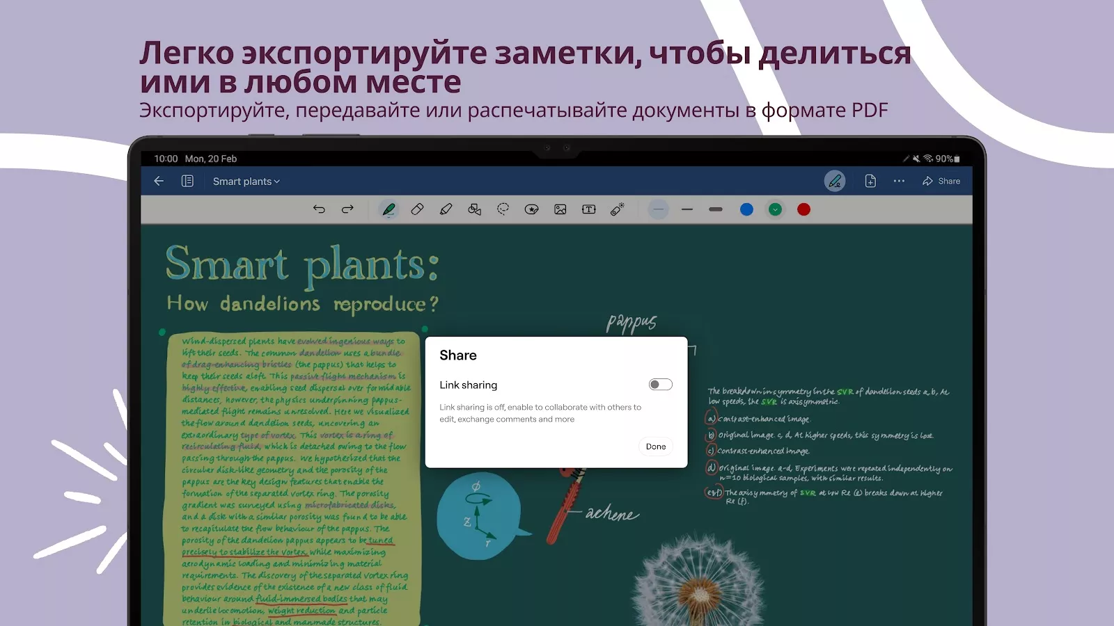
Task: Pick the red pen color
Action: pos(803,209)
